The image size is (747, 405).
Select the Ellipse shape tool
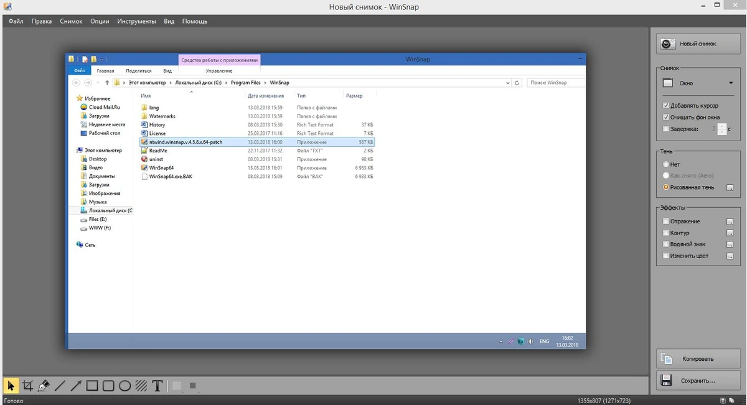point(125,386)
